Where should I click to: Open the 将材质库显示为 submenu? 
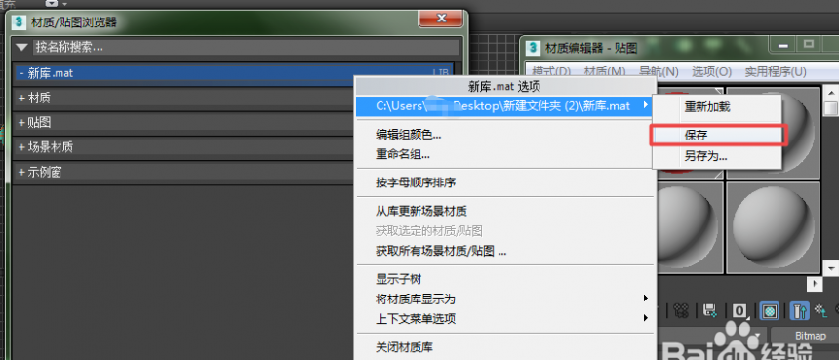[505, 299]
